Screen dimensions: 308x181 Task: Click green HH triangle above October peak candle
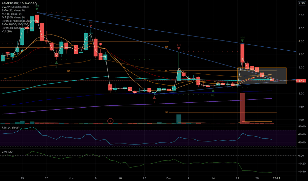[x=37, y=9]
